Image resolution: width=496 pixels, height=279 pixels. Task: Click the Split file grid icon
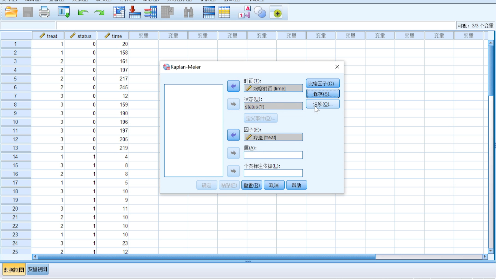pyautogui.click(x=209, y=12)
